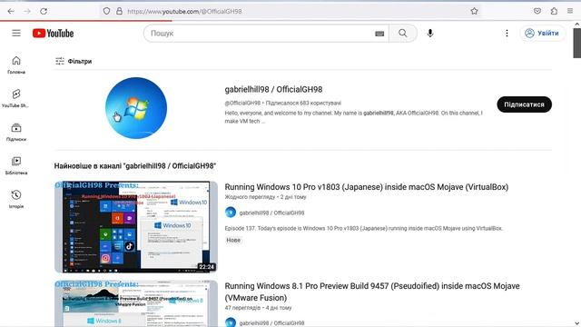
Task: Click channel avatar under Windows 8.1 video
Action: [x=231, y=322]
